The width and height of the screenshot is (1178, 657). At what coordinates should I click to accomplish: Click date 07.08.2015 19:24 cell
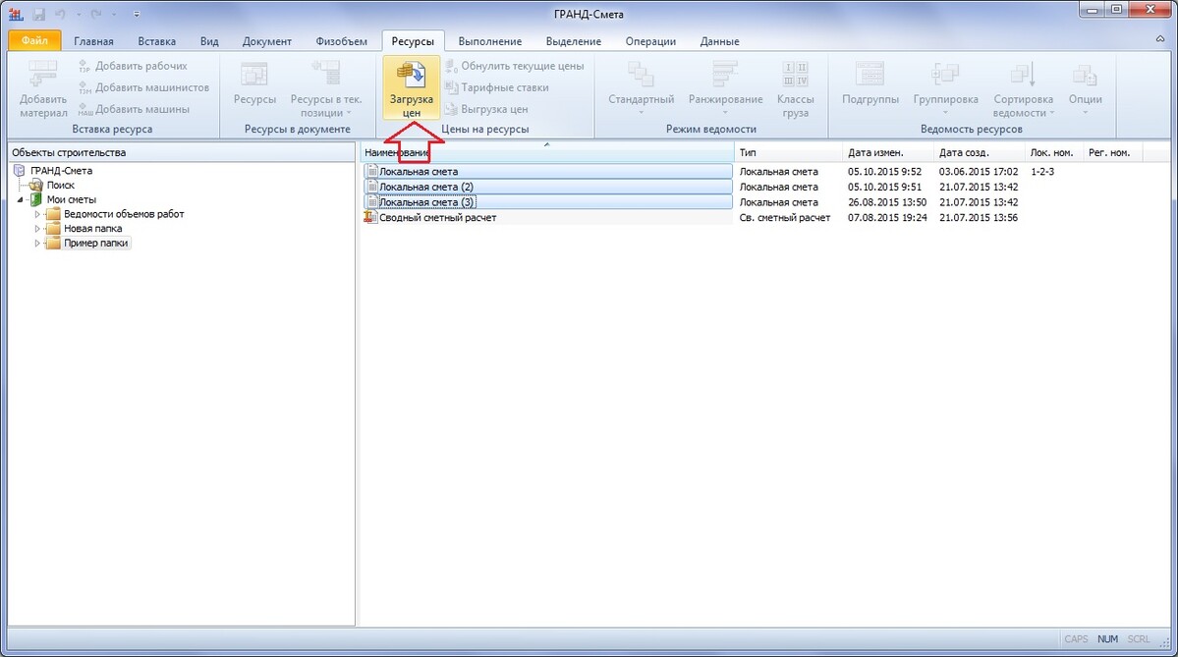point(887,218)
